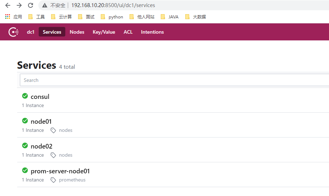Click the 'nodes' tag on node01

pos(66,130)
